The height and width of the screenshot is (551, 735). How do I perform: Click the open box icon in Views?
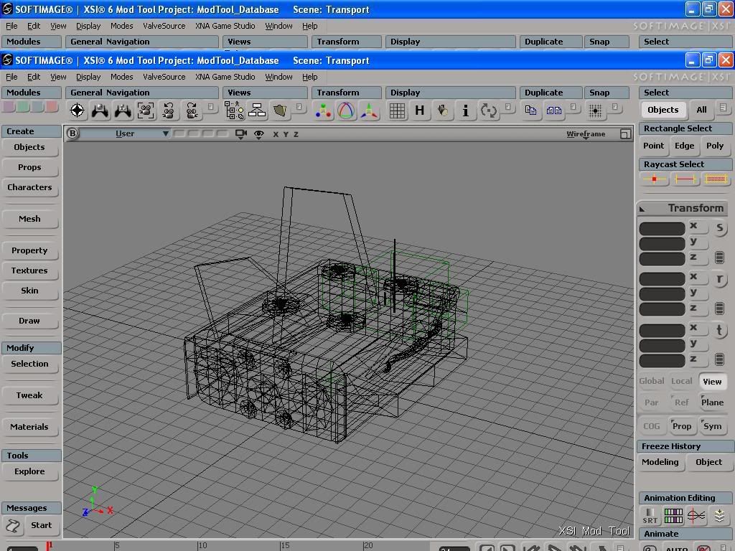(280, 110)
